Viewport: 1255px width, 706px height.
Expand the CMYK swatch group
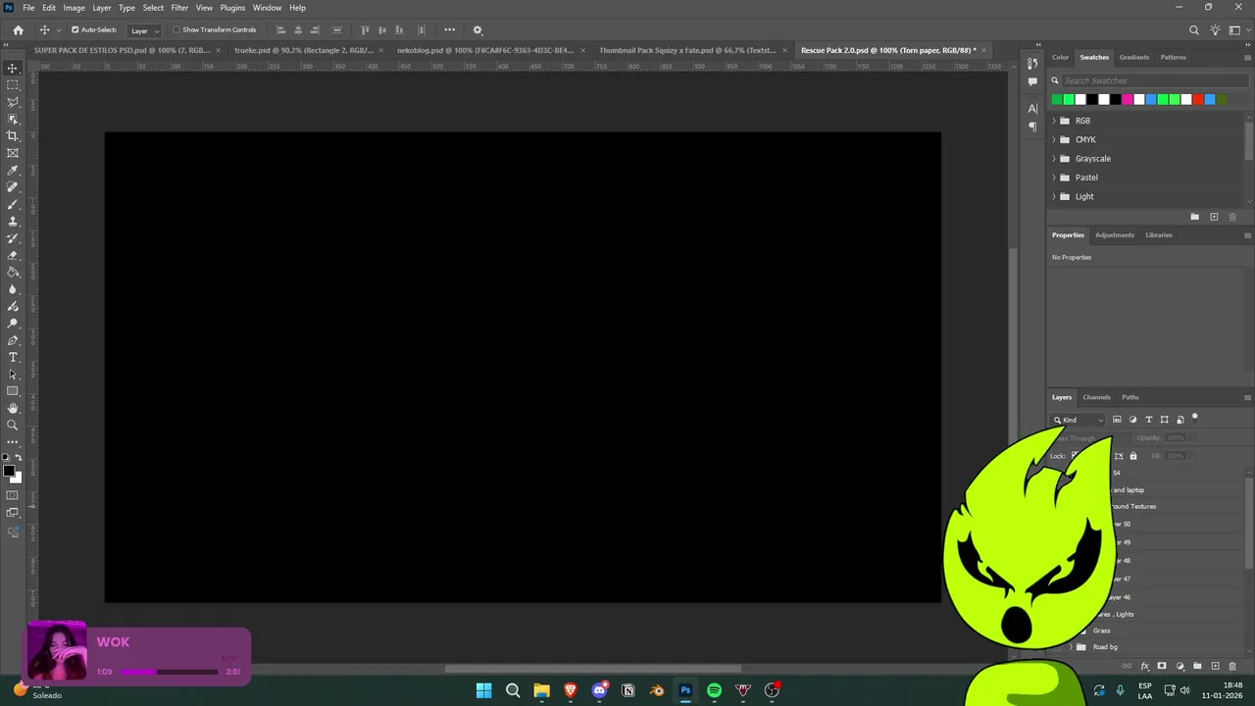coord(1054,139)
